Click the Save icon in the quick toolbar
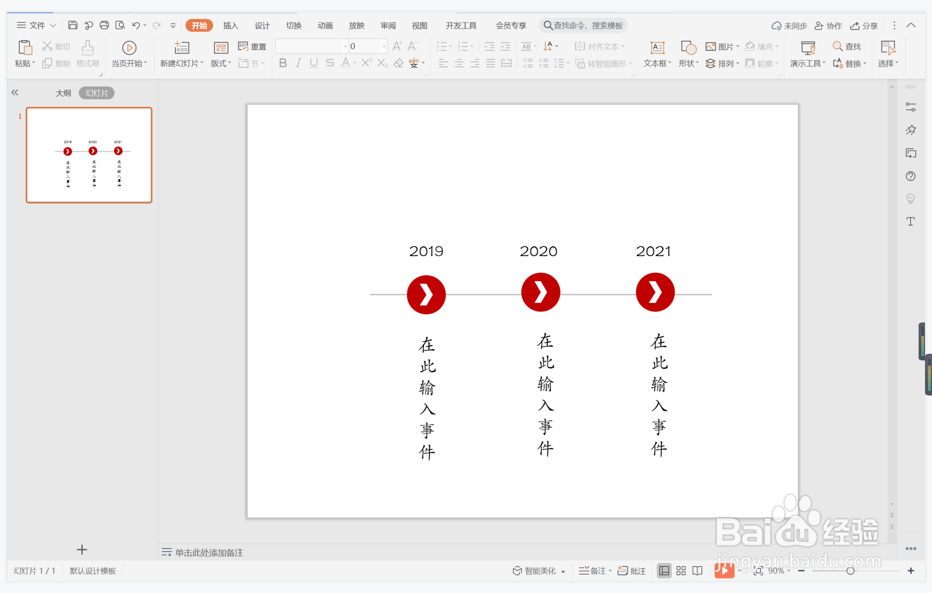The image size is (932, 593). tap(72, 25)
